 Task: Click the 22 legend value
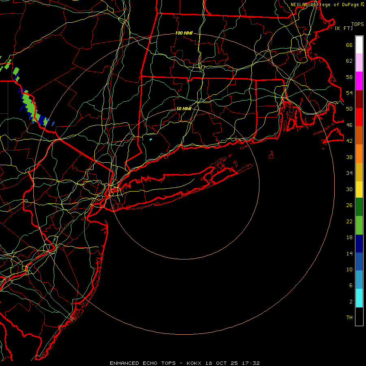349,221
